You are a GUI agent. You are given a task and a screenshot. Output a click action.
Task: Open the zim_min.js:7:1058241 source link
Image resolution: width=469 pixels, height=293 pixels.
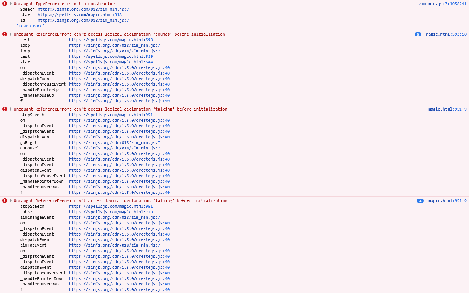click(x=442, y=4)
